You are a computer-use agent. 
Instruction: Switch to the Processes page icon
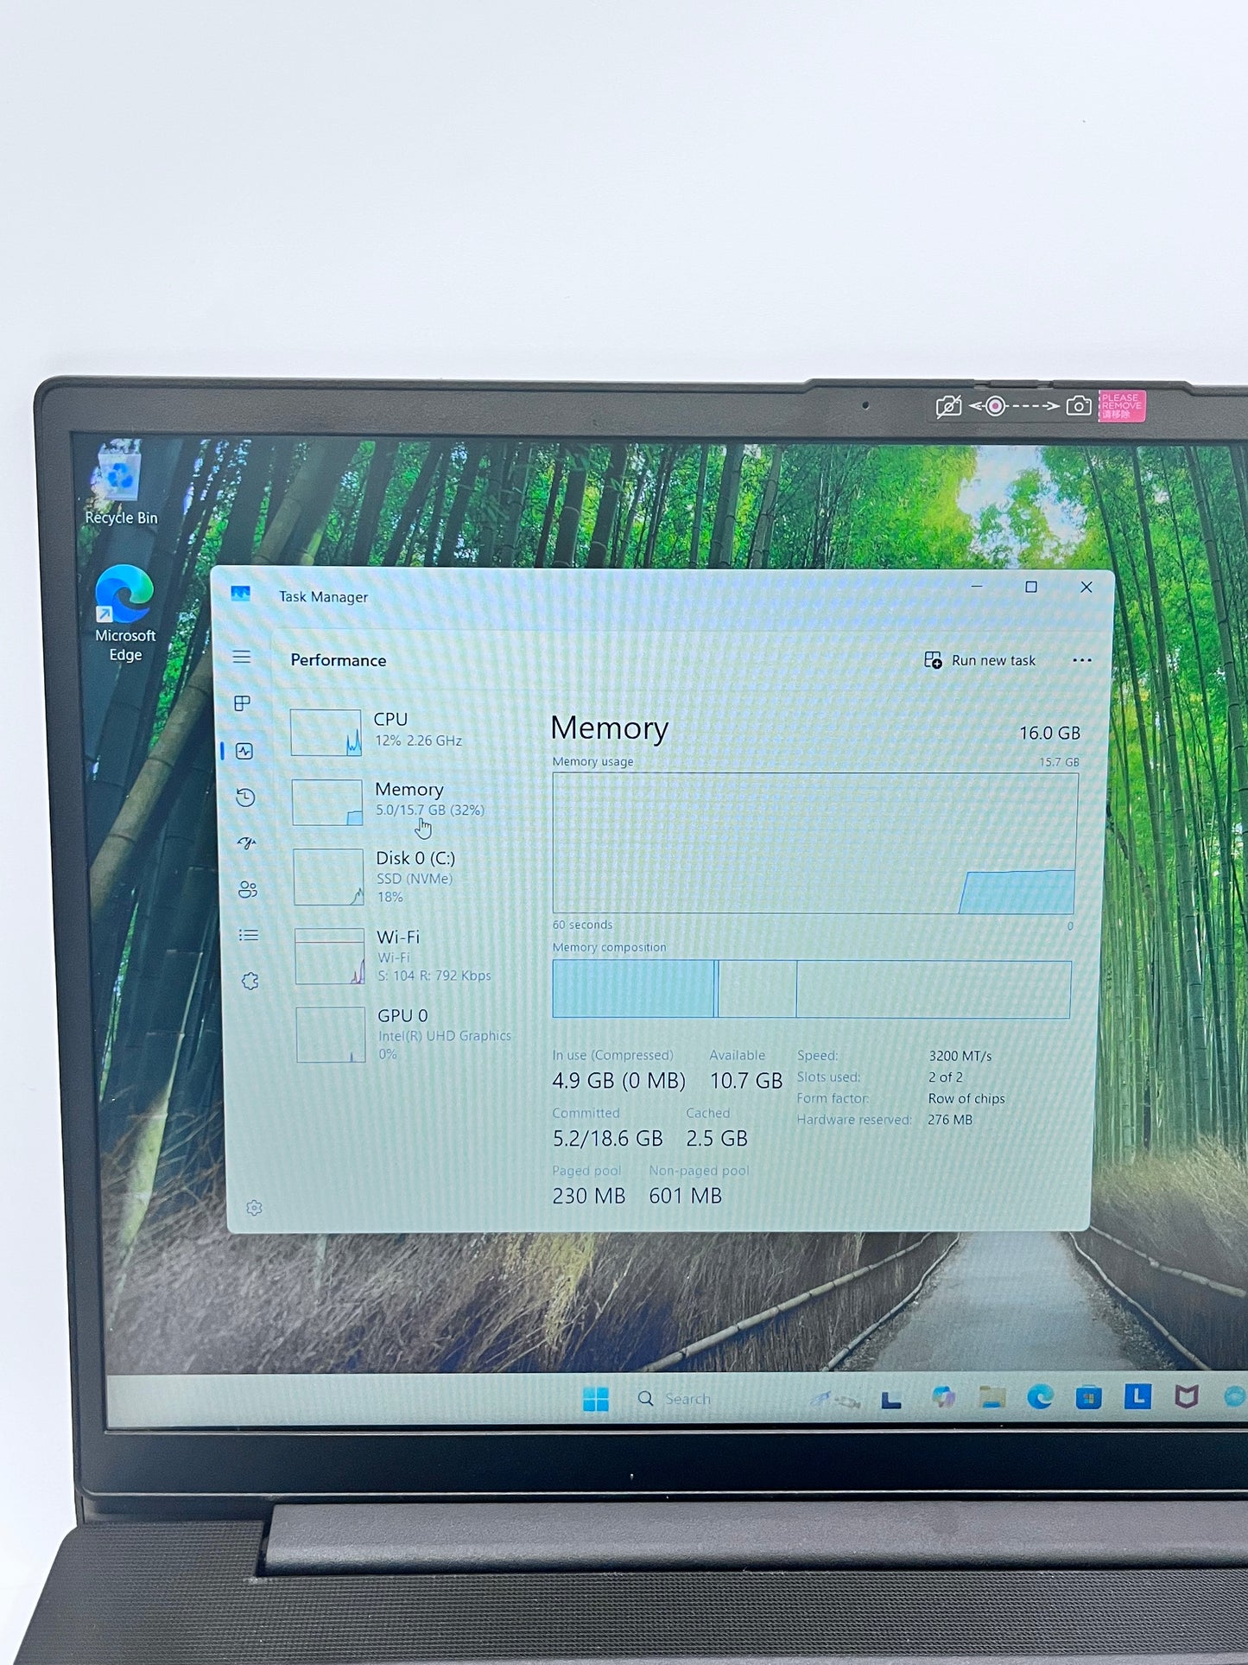click(x=243, y=703)
